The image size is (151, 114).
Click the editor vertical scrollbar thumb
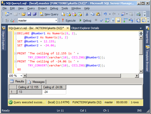(141, 47)
